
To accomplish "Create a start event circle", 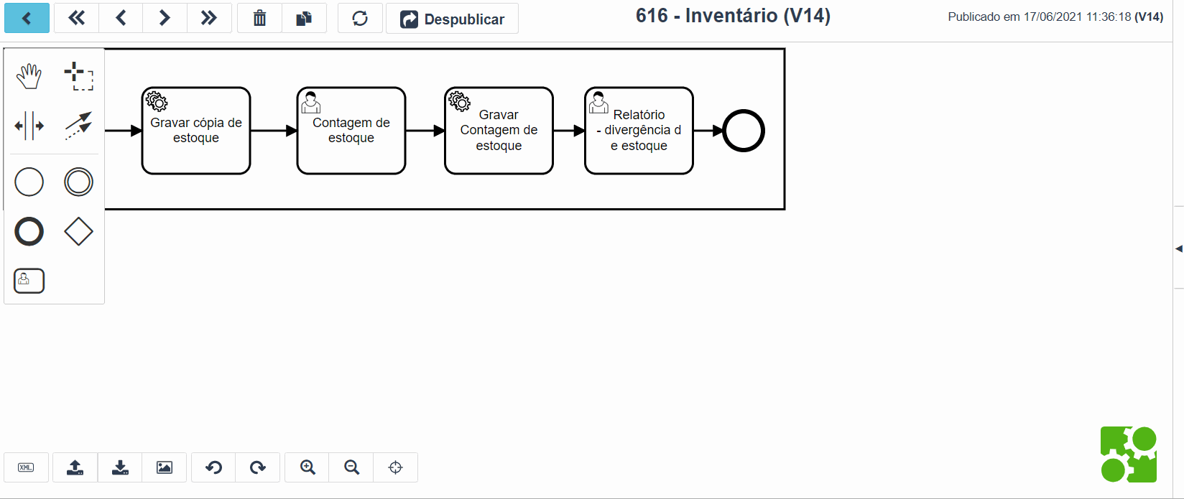I will pos(29,182).
